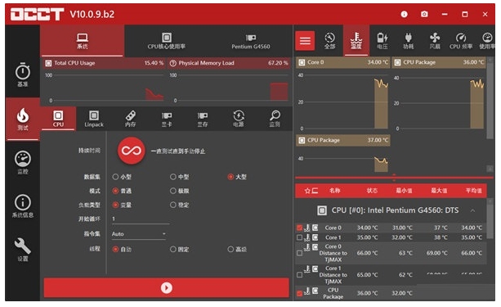Toggle Core 0 Distance to TjMAX checkbox
Image resolution: width=501 pixels, height=307 pixels.
[x=299, y=253]
